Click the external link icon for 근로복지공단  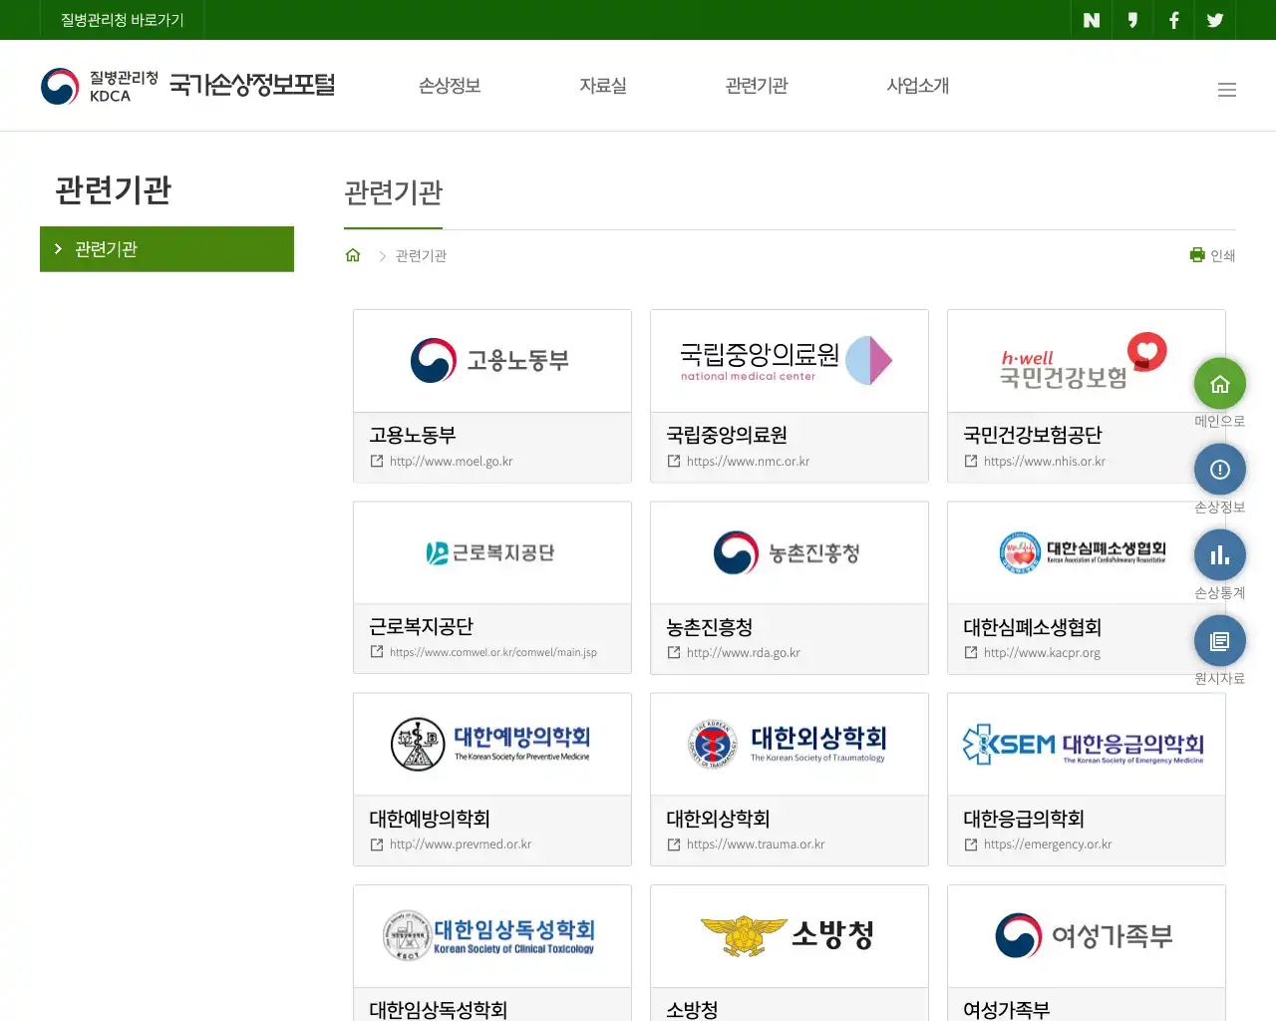coord(377,652)
